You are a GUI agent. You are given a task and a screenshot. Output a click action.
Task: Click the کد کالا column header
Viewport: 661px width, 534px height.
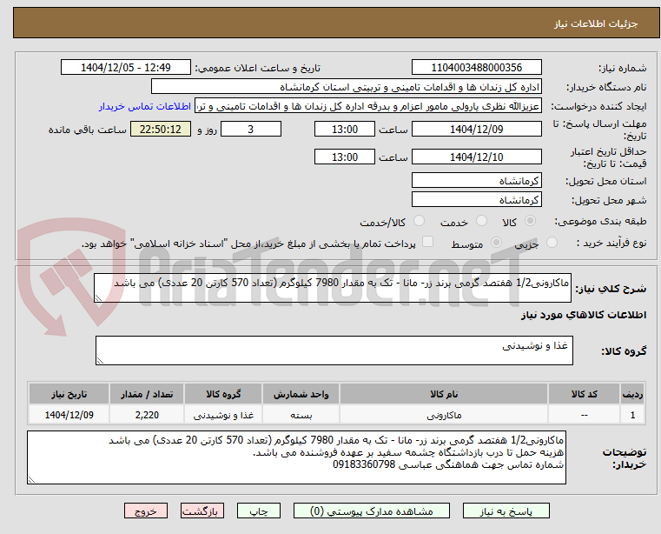pyautogui.click(x=584, y=394)
